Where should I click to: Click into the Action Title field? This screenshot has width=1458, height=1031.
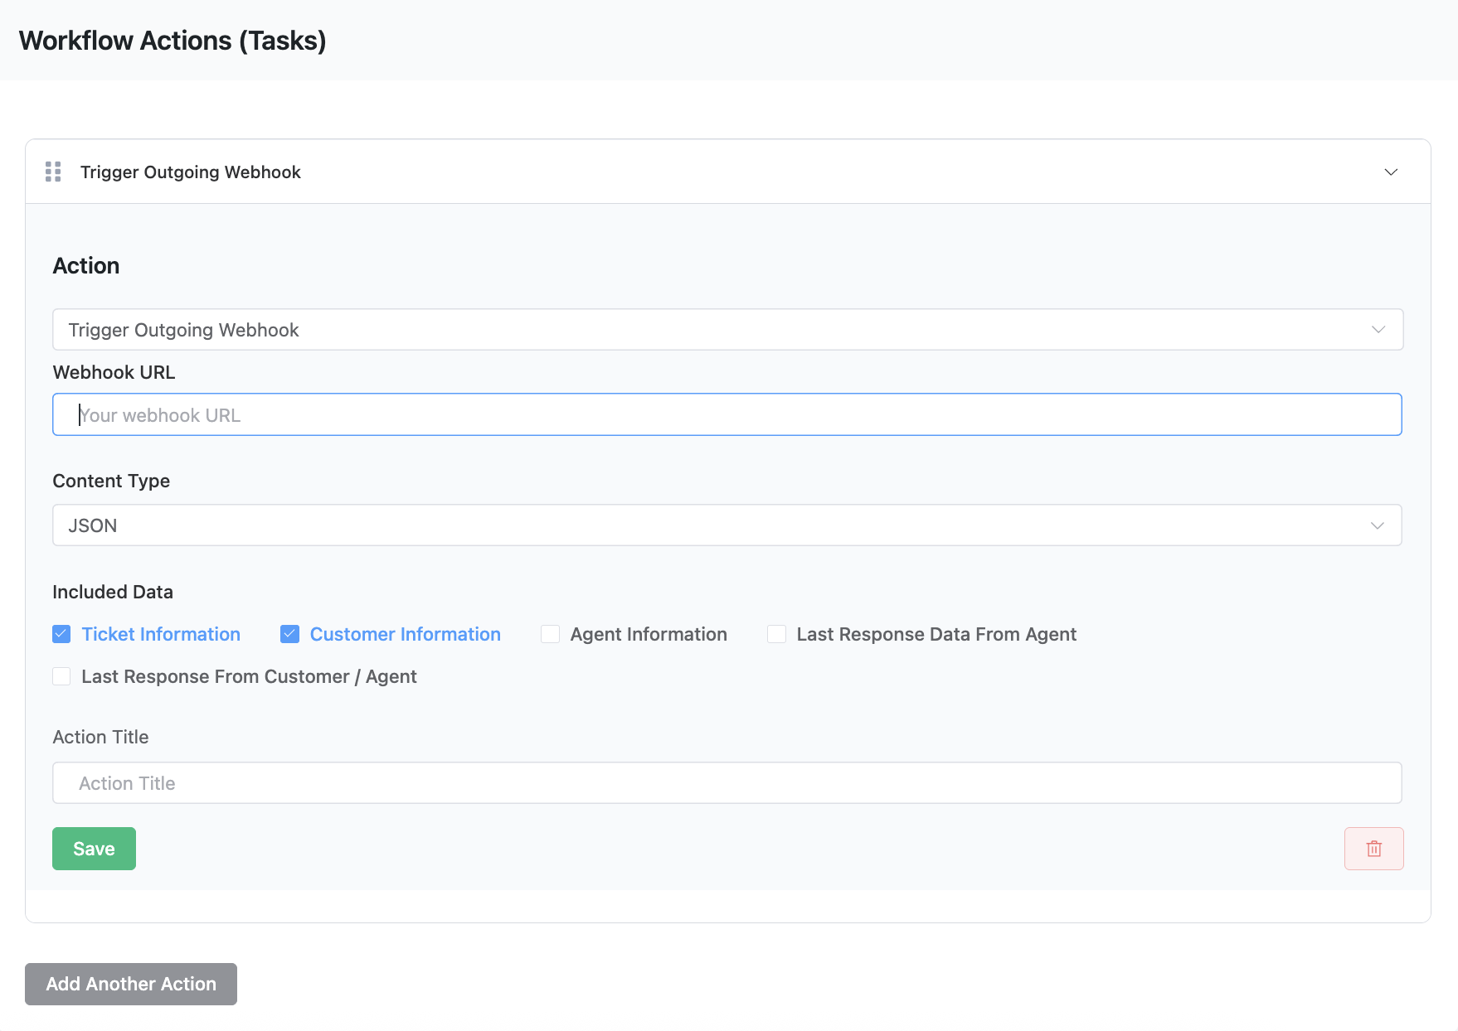pos(727,782)
